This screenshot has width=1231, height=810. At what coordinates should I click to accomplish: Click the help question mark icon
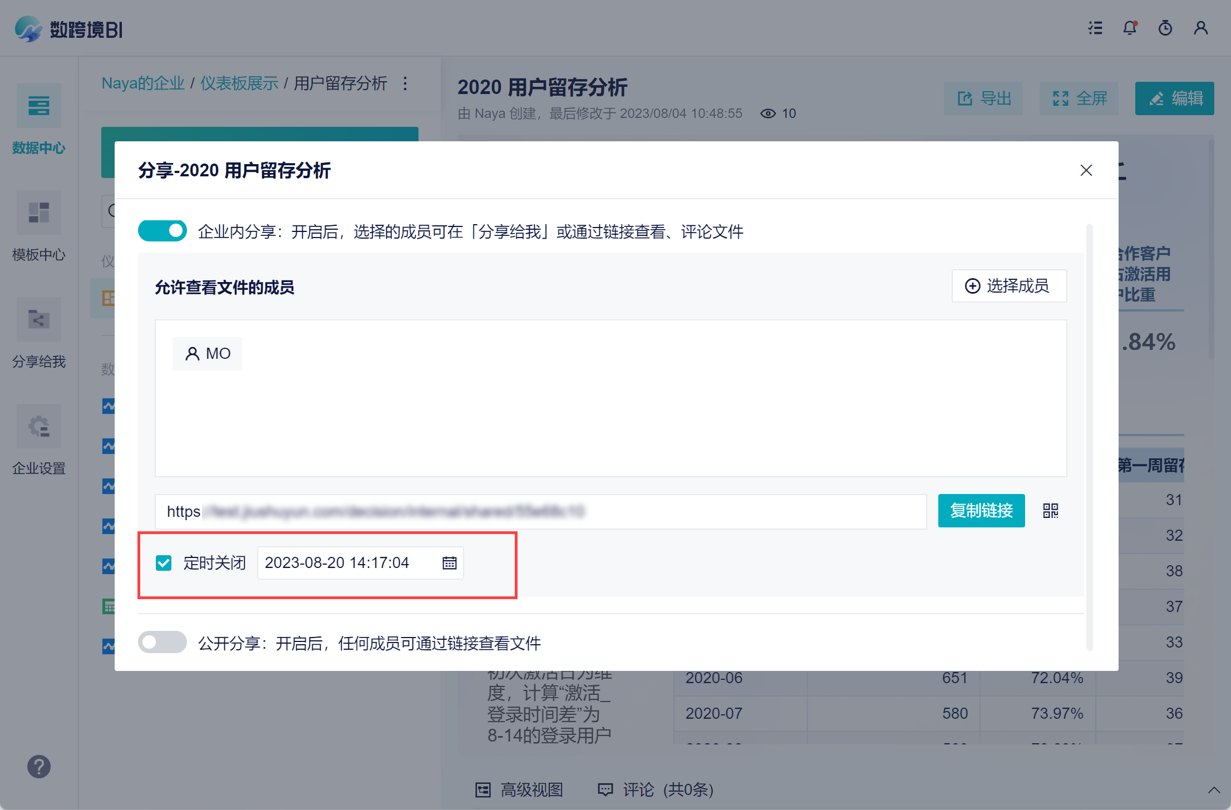point(39,767)
